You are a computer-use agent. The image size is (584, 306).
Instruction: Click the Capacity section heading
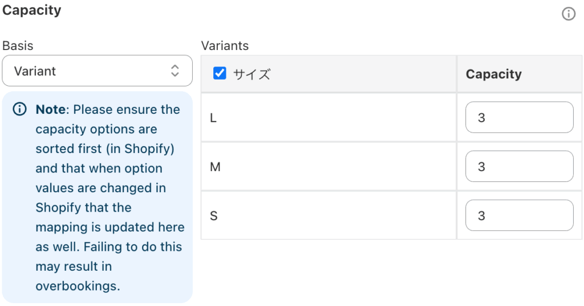tap(32, 10)
